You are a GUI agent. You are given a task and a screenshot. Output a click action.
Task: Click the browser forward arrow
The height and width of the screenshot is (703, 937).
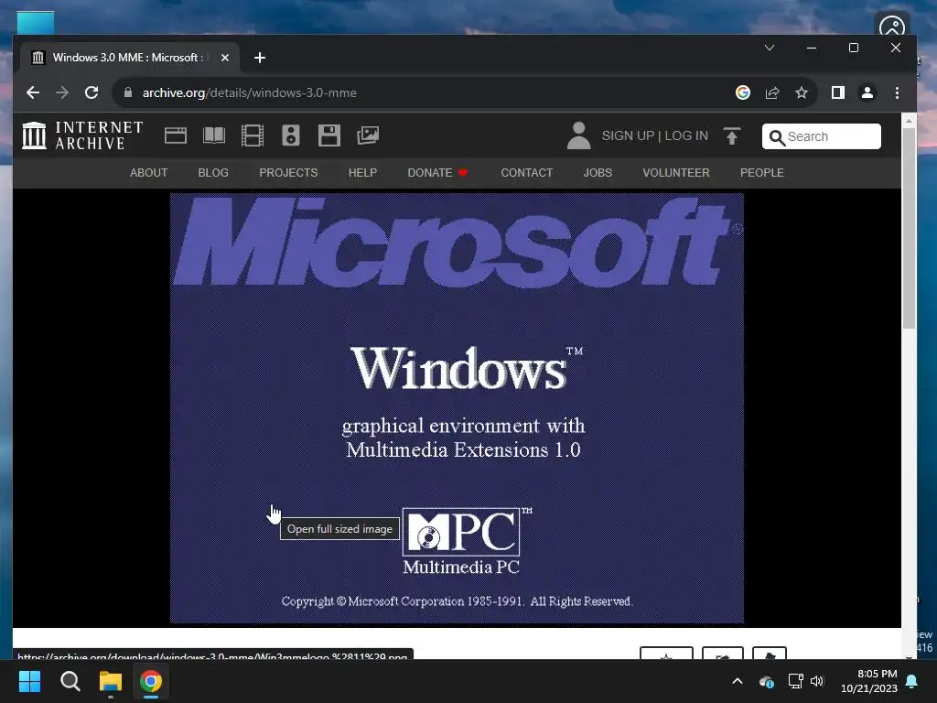[62, 92]
